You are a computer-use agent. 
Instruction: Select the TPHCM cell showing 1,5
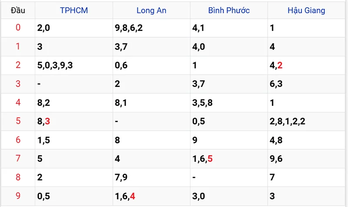click(x=44, y=140)
